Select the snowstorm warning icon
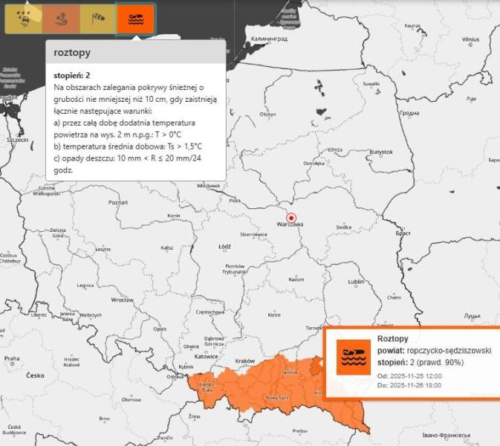 [x=60, y=19]
